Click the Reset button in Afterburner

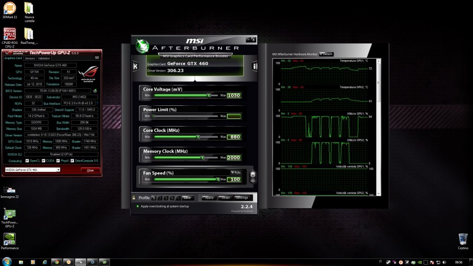(x=225, y=198)
